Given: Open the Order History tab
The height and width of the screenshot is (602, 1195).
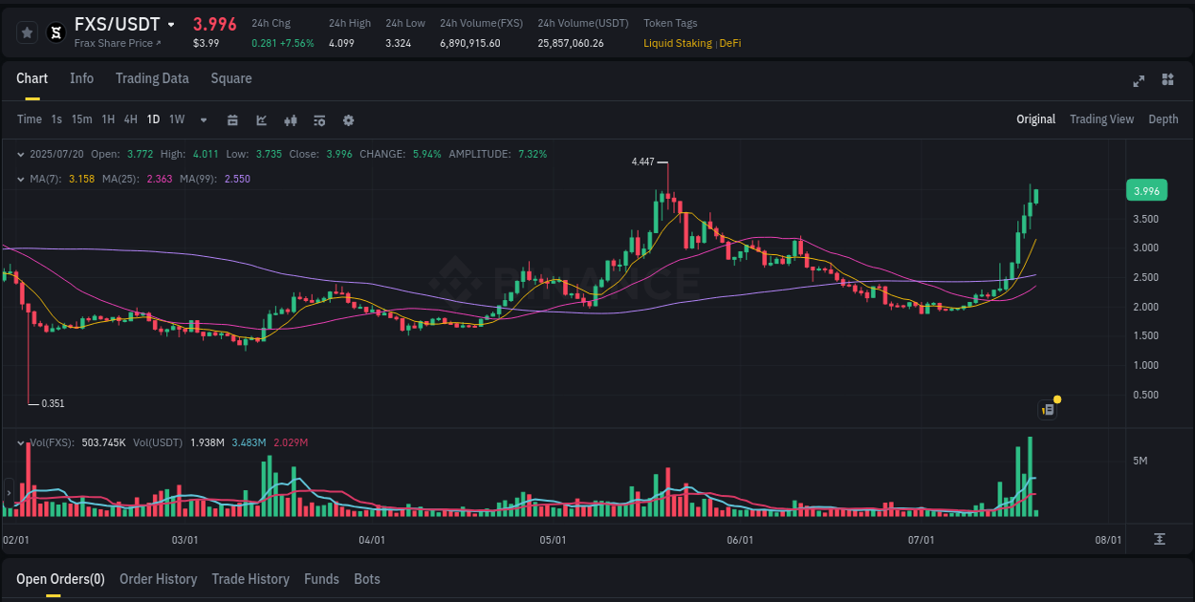Looking at the screenshot, I should 158,579.
